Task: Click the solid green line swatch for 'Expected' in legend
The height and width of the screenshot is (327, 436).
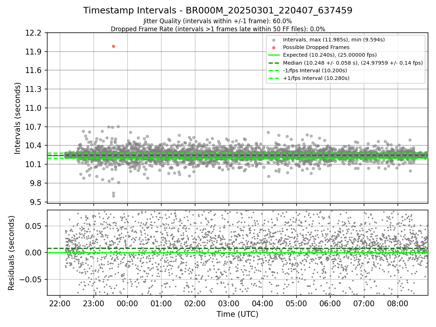Action: 273,55
